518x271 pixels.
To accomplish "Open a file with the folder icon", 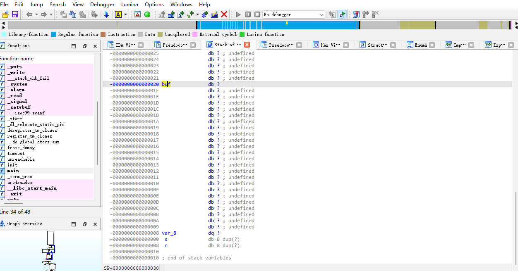I will coord(5,14).
